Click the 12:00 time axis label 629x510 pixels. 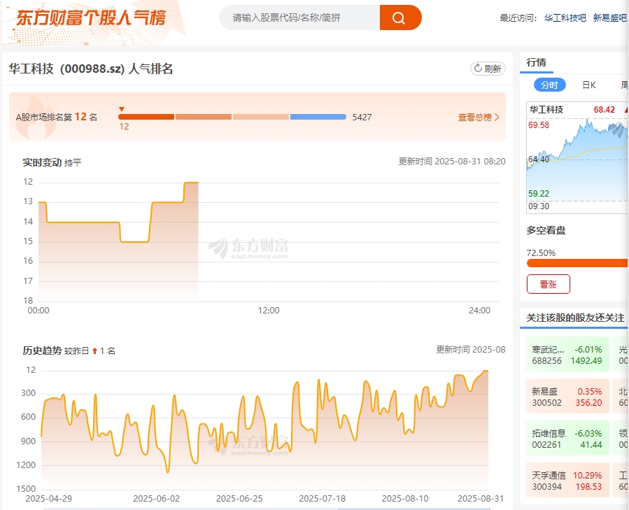pos(269,310)
